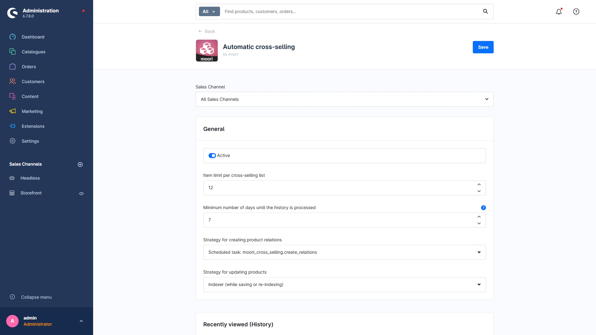Show the Storefront sales channel preview
This screenshot has width=596, height=335.
click(81, 193)
